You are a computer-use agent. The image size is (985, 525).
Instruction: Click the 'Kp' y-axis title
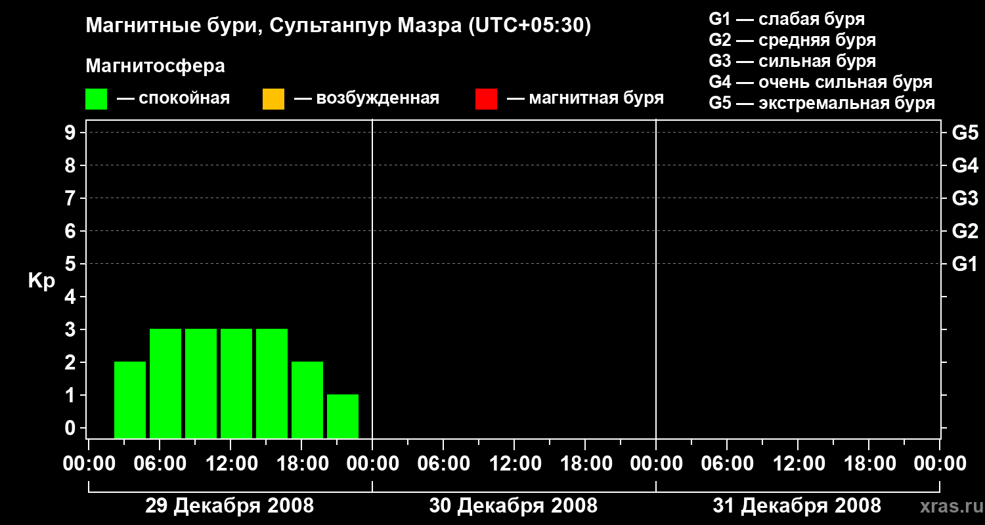click(x=42, y=281)
